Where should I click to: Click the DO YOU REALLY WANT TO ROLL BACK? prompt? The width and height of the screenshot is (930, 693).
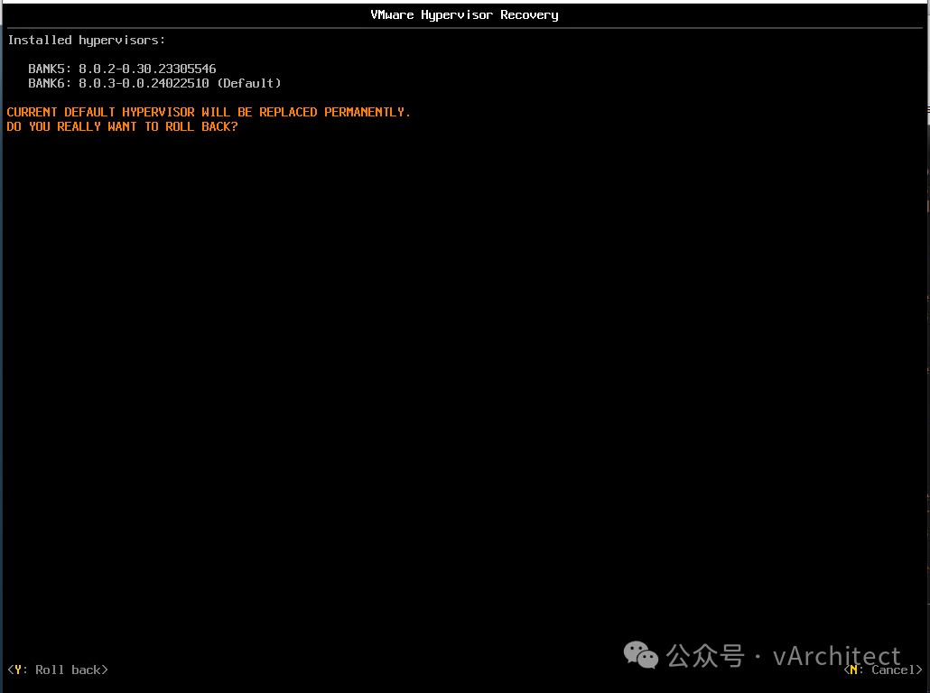(122, 127)
